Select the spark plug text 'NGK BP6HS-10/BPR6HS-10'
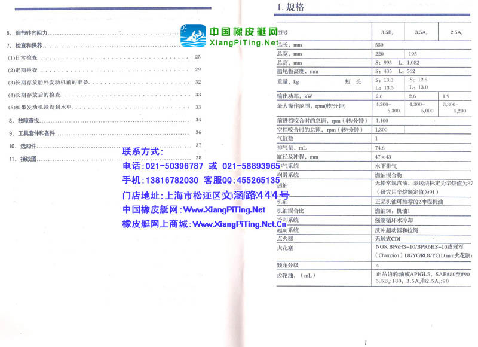Viewport: 478px width, 347px height. (411, 246)
